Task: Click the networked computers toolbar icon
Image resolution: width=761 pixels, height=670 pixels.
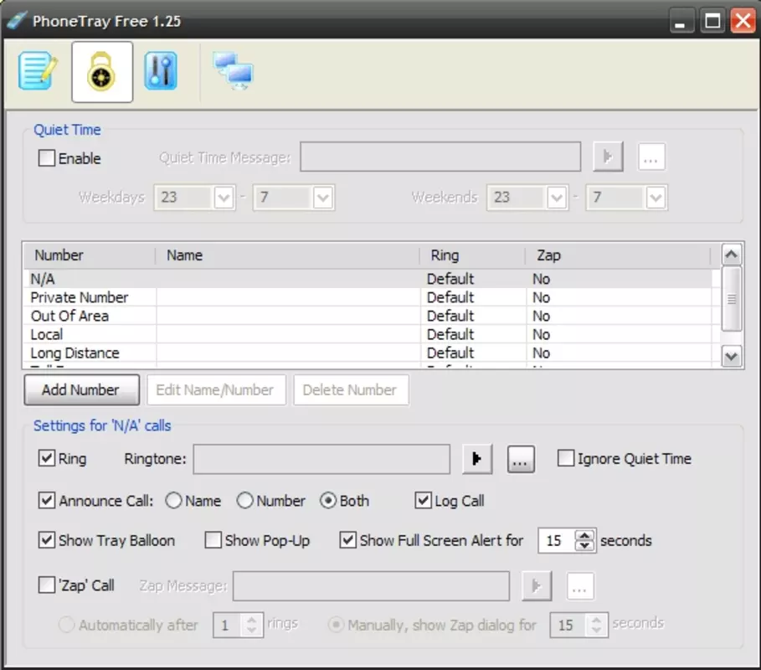Action: tap(233, 71)
